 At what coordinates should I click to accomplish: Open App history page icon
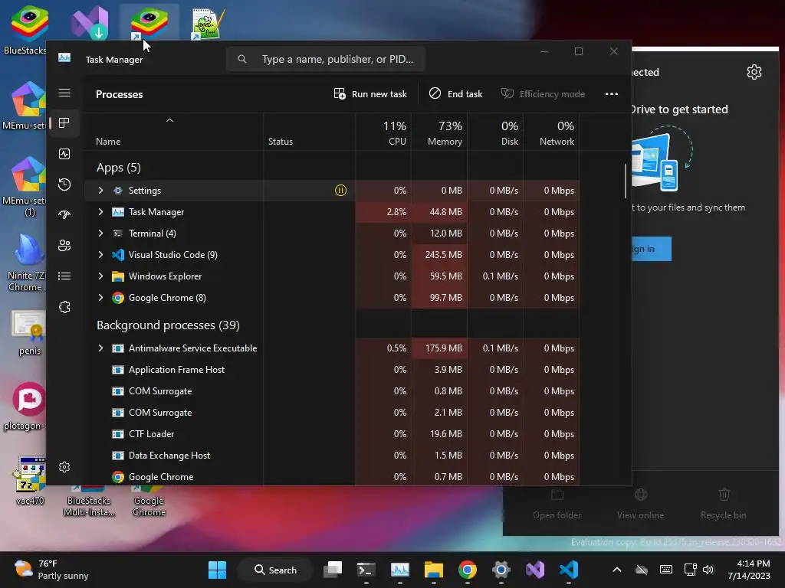(x=64, y=185)
